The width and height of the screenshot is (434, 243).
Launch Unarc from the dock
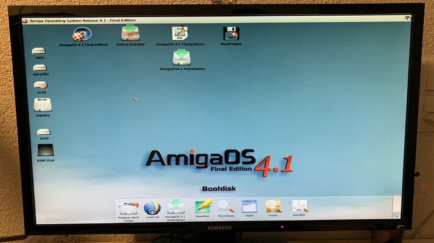[x=274, y=207]
